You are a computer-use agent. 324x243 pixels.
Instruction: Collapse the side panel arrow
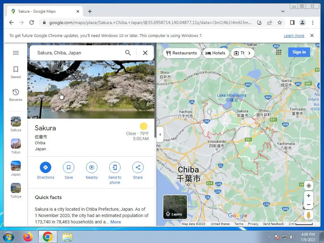[160, 134]
